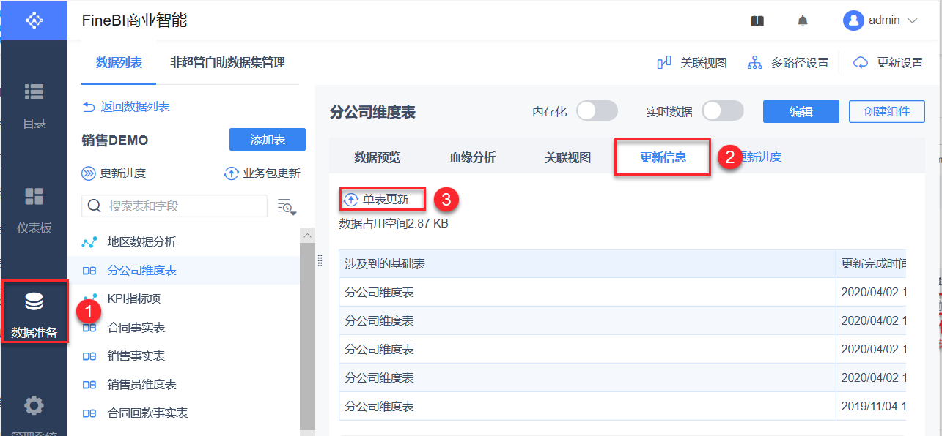Click the 搜索表和字段 search field
Viewport: 942px width, 436px height.
tap(176, 206)
